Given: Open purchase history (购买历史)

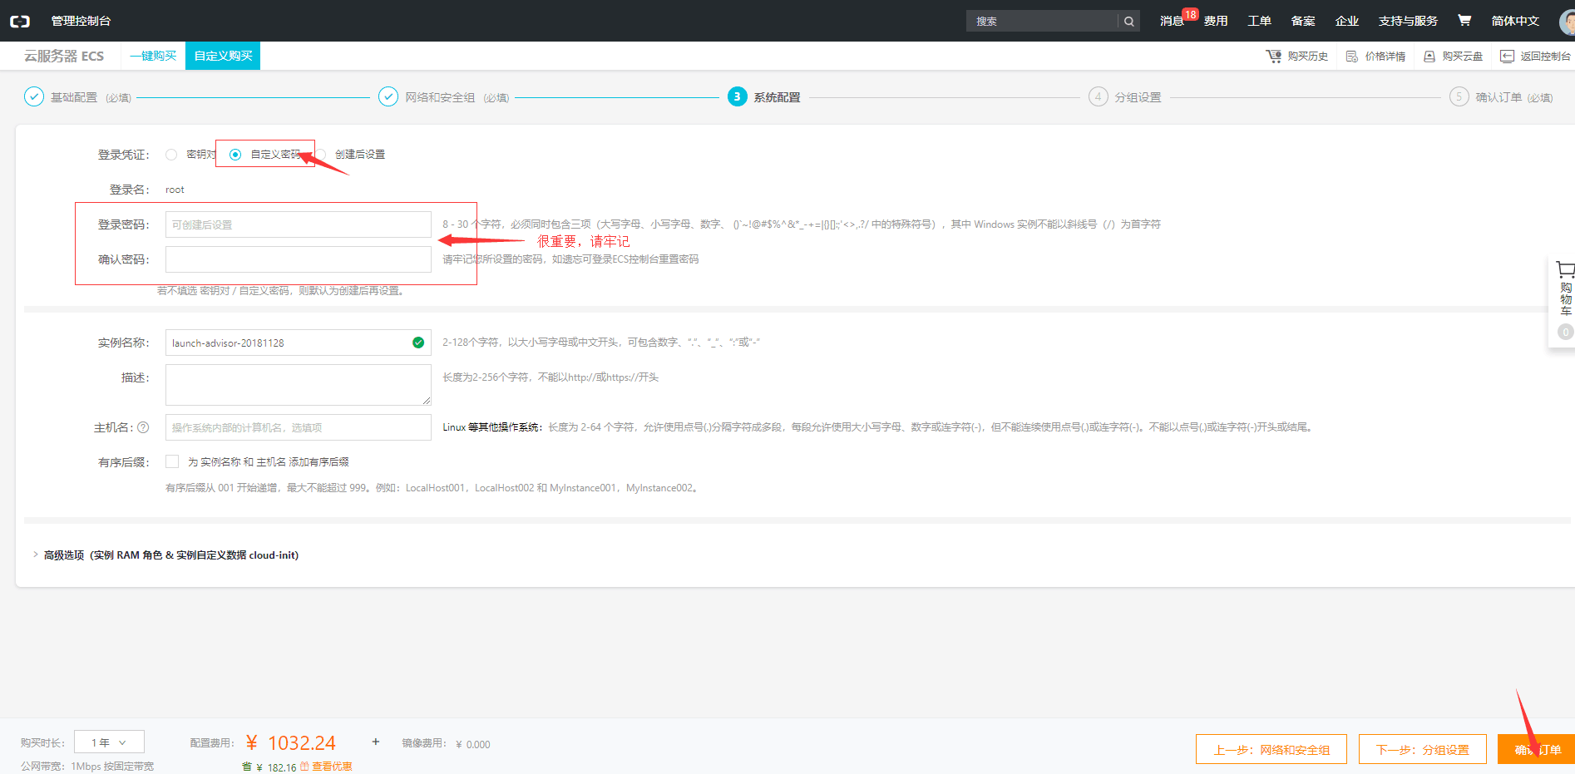Looking at the screenshot, I should click(x=1297, y=56).
